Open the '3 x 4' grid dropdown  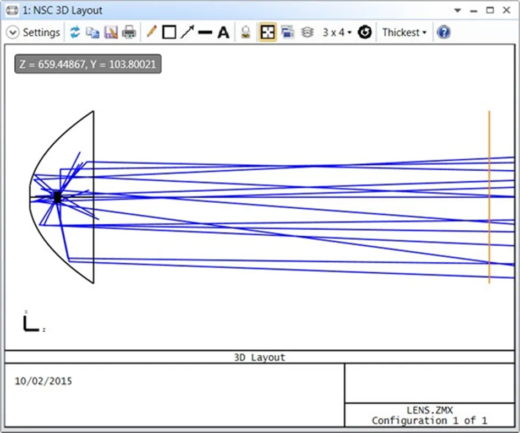[337, 33]
